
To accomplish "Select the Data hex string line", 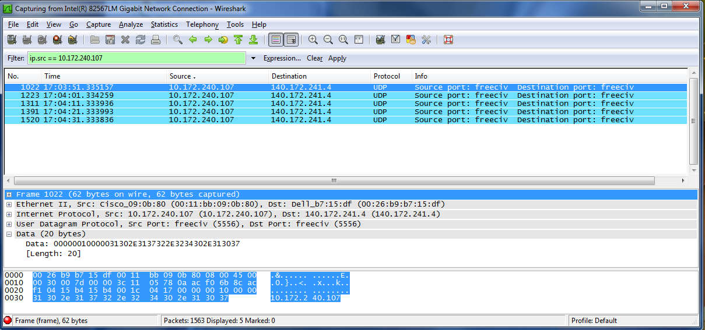I will click(132, 244).
